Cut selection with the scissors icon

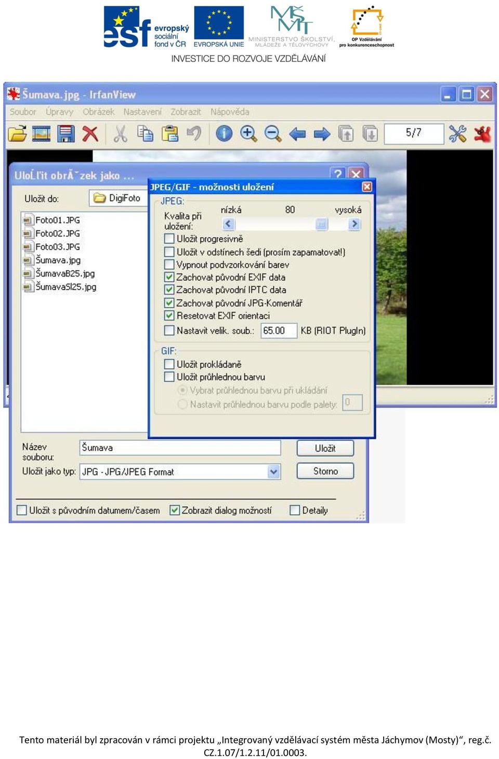pos(121,134)
